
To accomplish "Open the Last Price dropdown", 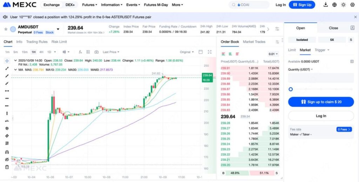I will pos(111,52).
